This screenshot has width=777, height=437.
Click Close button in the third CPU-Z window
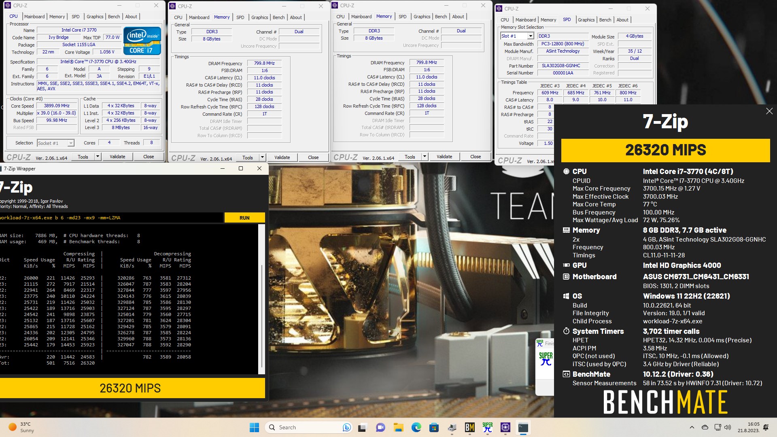tap(476, 157)
